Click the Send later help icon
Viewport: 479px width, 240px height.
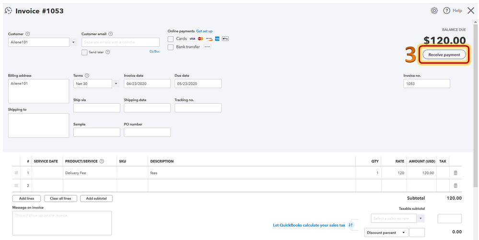[x=107, y=52]
